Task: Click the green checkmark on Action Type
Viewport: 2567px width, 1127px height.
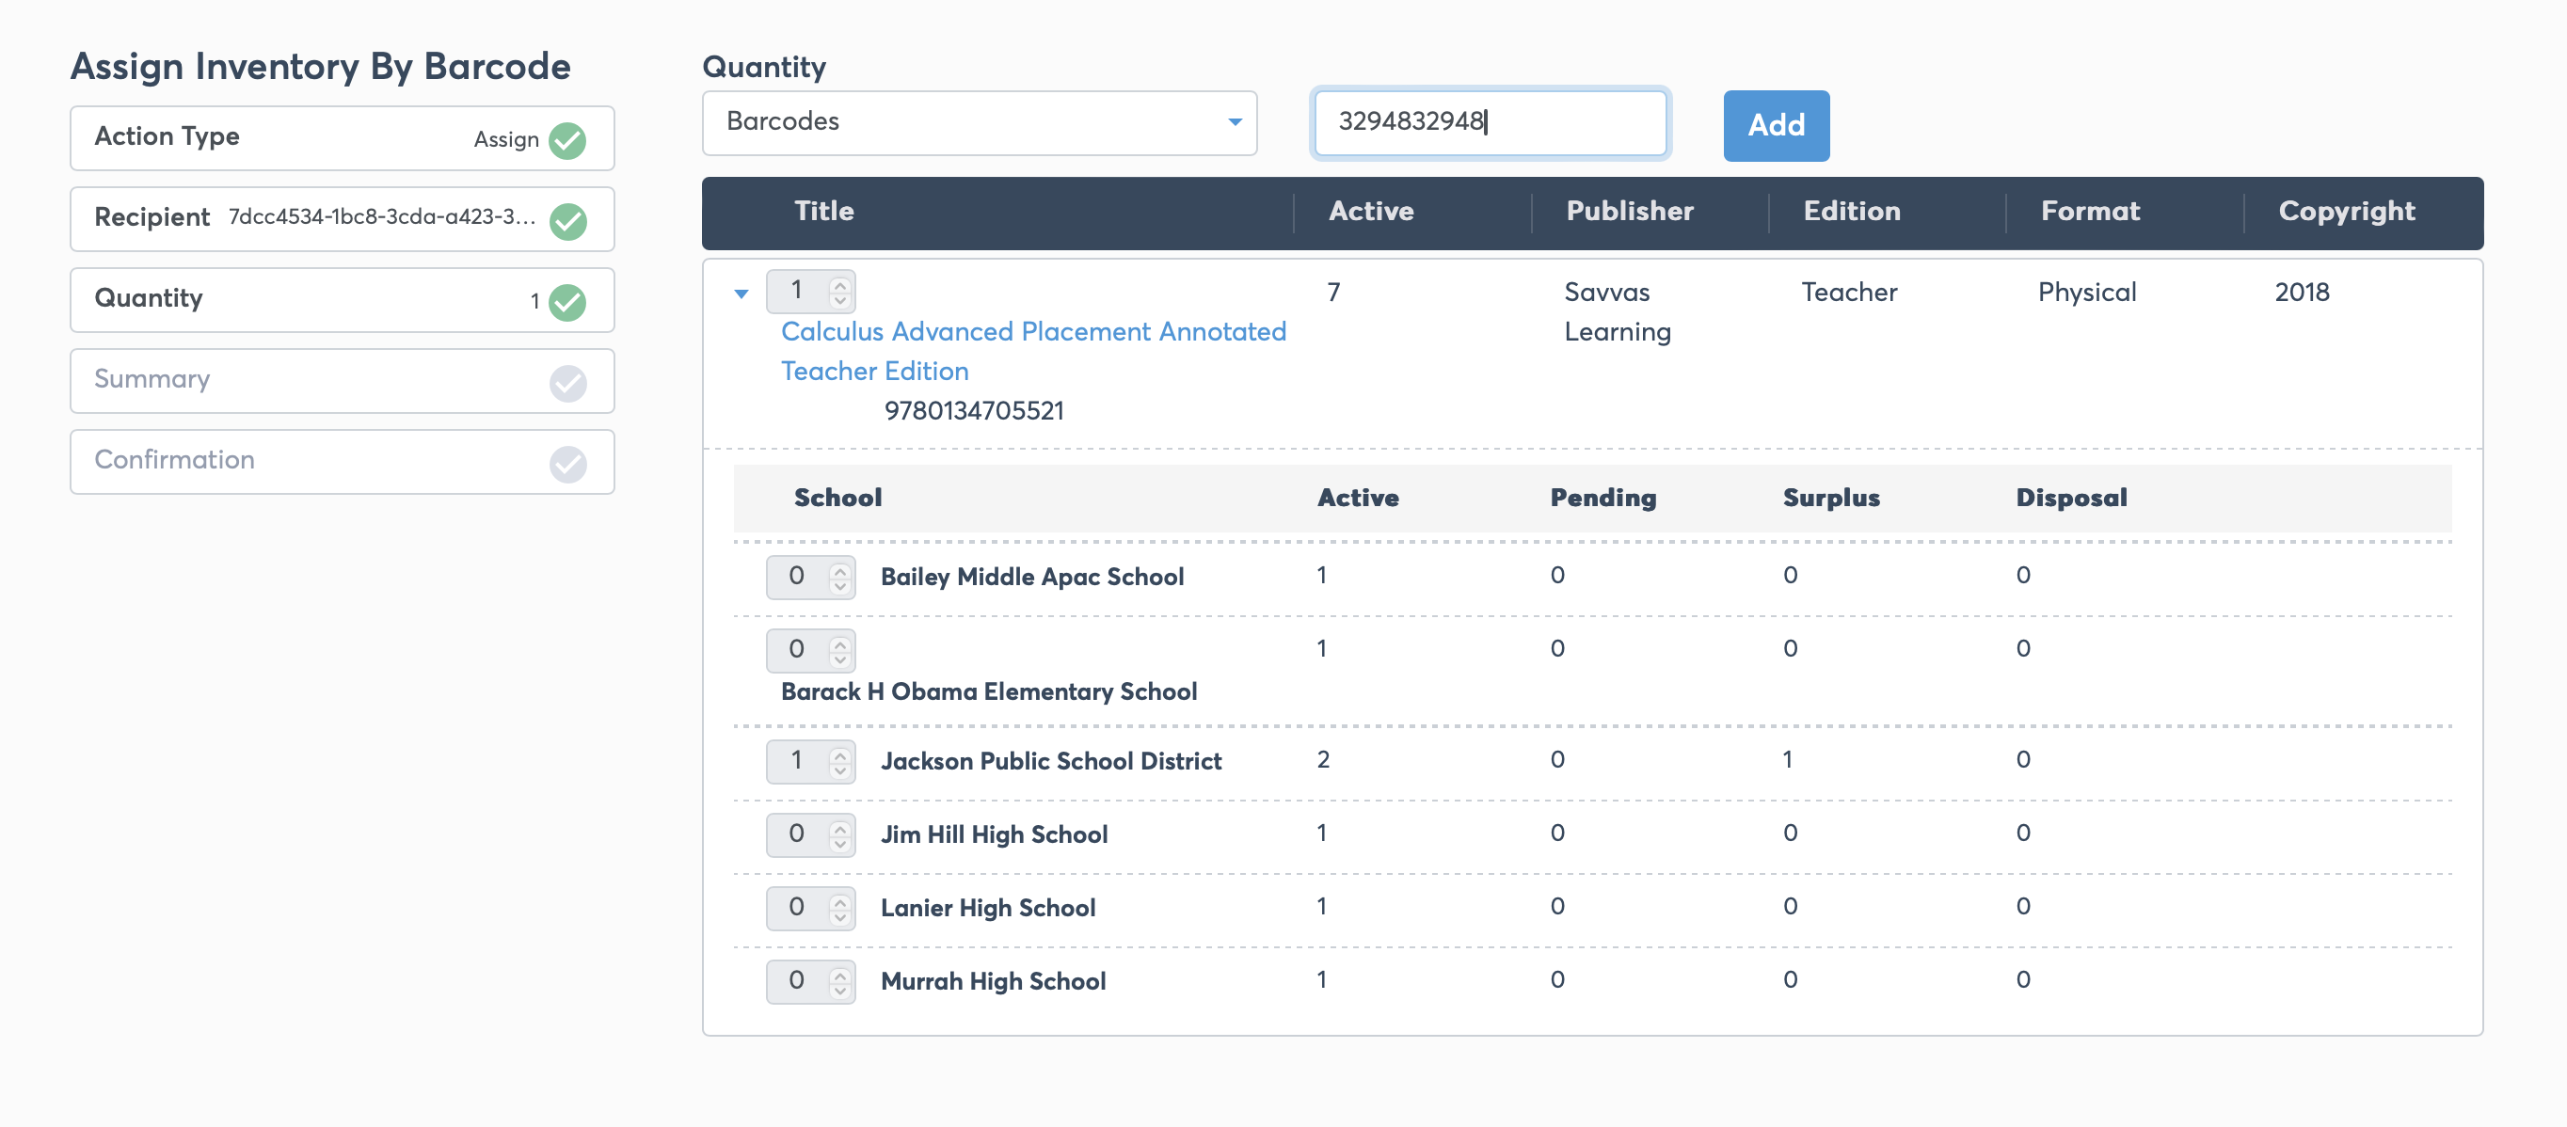Action: pos(568,139)
